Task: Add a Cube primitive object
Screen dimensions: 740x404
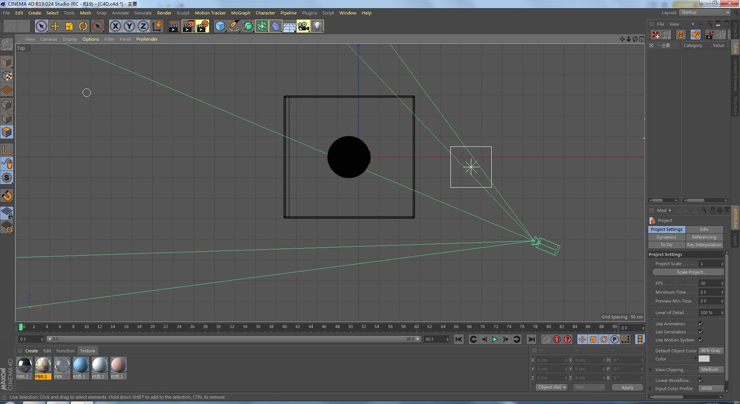Action: (x=220, y=26)
